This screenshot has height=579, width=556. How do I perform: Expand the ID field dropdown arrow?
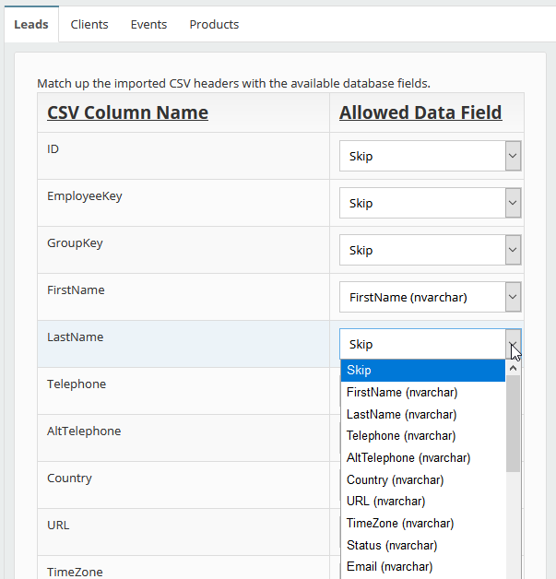click(x=513, y=156)
